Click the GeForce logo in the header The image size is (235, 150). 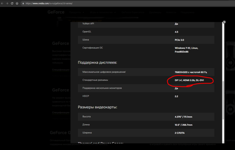56,12
